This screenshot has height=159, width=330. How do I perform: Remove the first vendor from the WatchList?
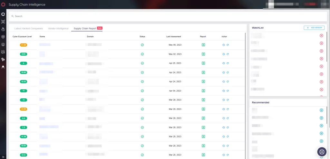click(321, 35)
